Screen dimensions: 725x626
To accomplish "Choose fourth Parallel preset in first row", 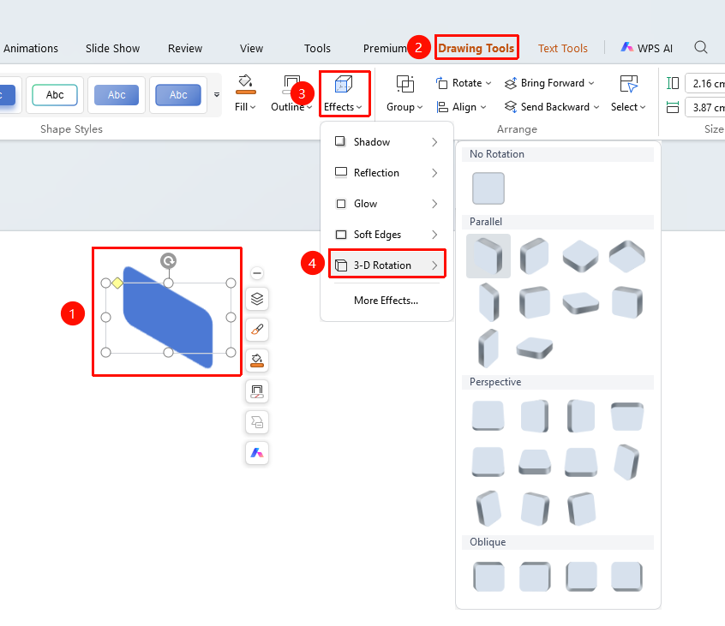I will pos(627,256).
